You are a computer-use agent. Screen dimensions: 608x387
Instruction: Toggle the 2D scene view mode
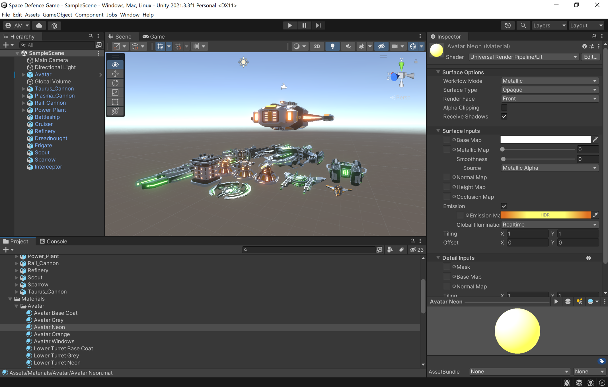point(317,46)
